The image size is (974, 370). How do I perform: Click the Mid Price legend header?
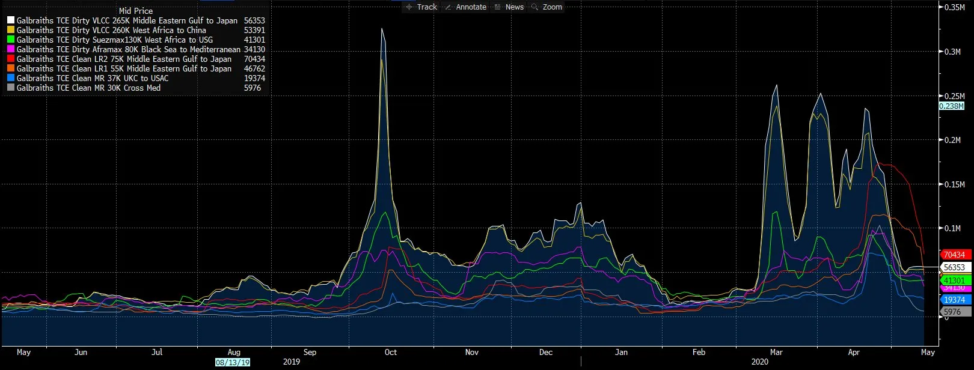(x=136, y=11)
